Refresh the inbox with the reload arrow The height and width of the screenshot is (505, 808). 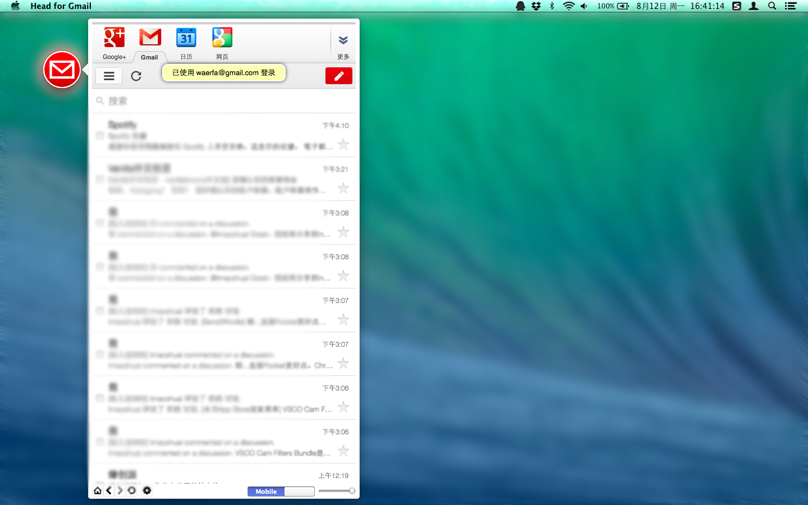point(136,76)
